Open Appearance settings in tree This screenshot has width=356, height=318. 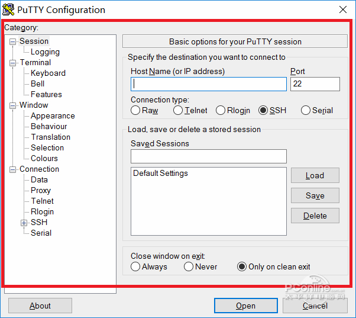tap(53, 116)
